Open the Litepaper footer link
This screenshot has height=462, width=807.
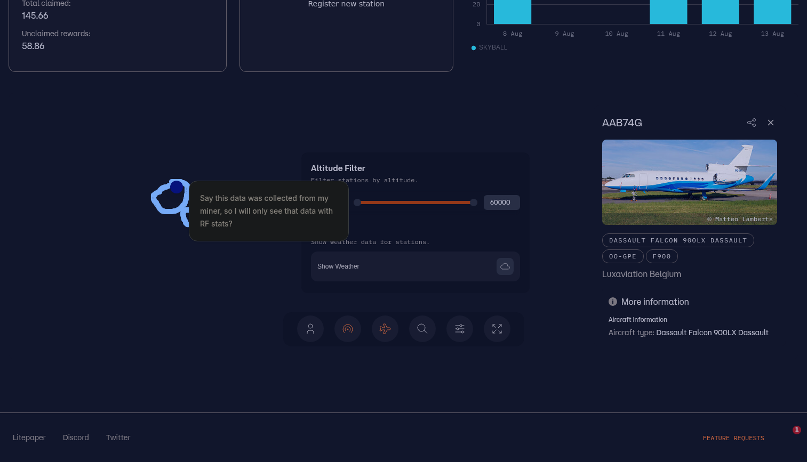coord(29,437)
